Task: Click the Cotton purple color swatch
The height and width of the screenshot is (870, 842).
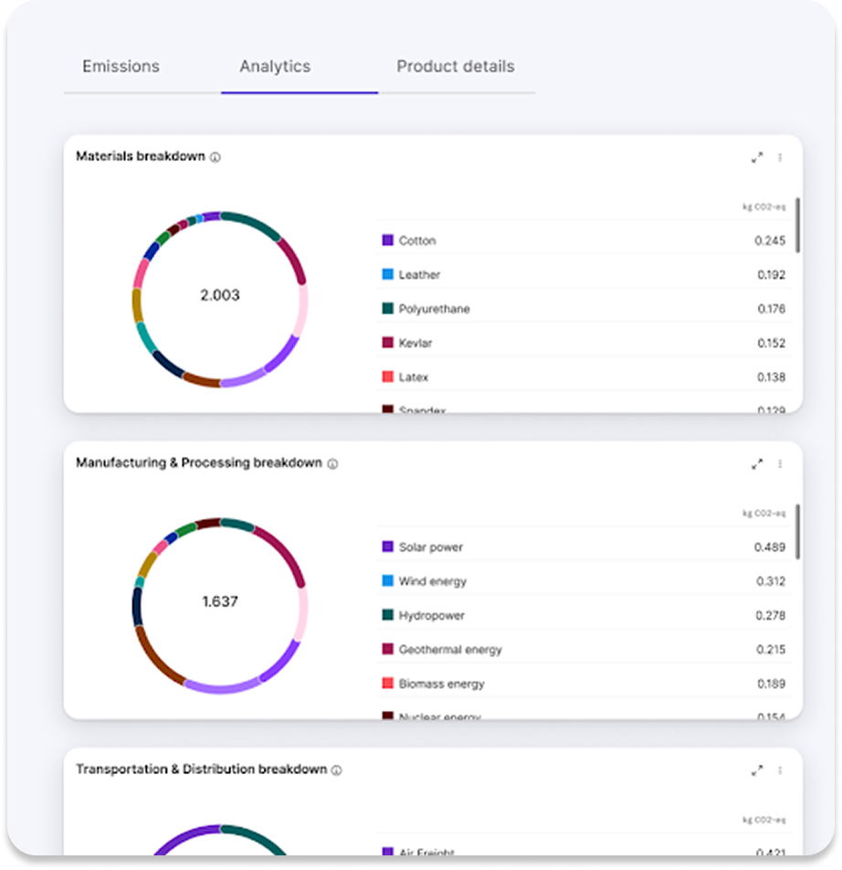Action: pos(387,240)
